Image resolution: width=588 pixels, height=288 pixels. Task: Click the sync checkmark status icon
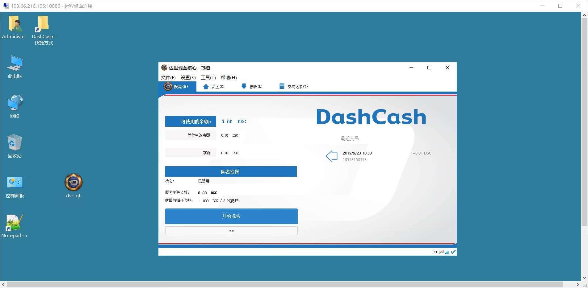[453, 252]
